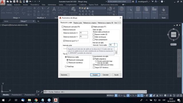Check Editor de bloques checkbox
The width and height of the screenshot is (183, 103).
click(94, 37)
